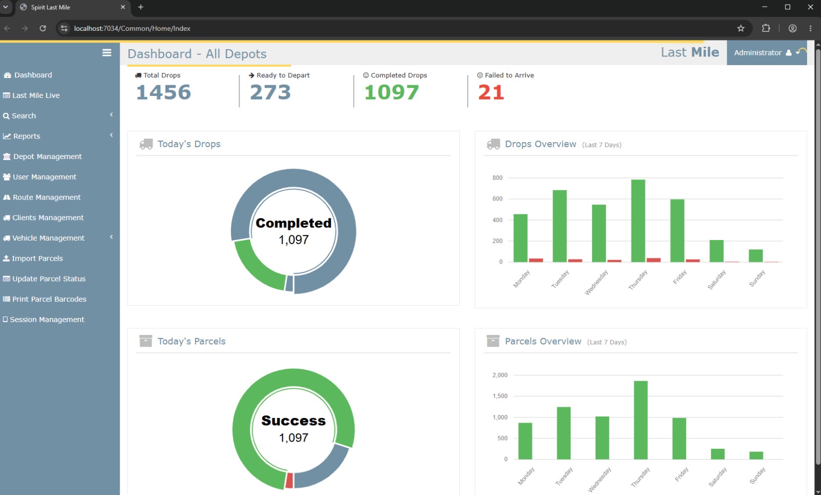The width and height of the screenshot is (821, 495).
Task: Open the Dashboard menu item
Action: [x=33, y=75]
